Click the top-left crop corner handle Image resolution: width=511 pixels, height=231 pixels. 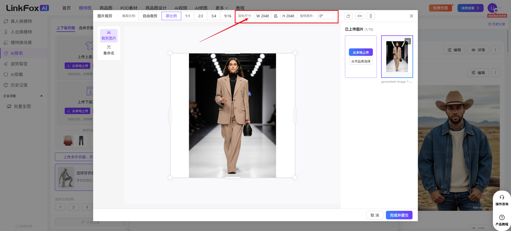pos(170,53)
